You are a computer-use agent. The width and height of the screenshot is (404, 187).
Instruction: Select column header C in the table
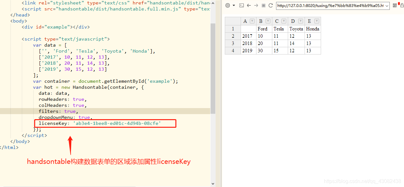(277, 21)
